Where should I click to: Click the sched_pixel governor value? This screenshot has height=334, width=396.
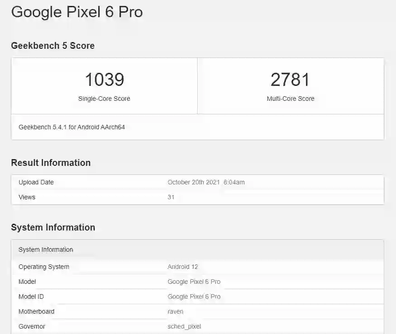[x=184, y=326]
